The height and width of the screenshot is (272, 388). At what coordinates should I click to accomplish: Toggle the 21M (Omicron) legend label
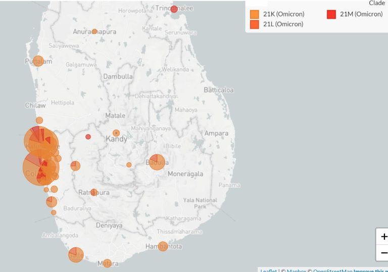click(x=361, y=14)
